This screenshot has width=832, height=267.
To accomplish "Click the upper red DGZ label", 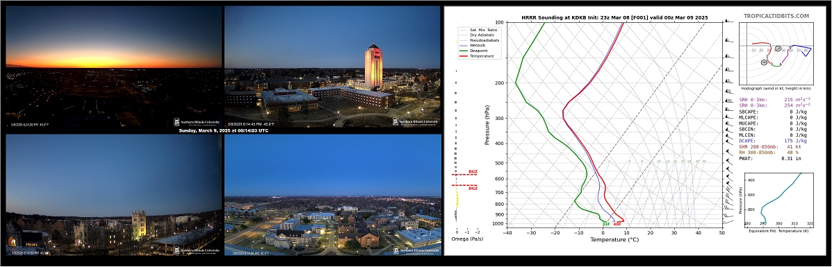I will coord(473,172).
